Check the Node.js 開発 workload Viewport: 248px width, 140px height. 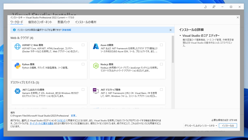tap(161, 64)
